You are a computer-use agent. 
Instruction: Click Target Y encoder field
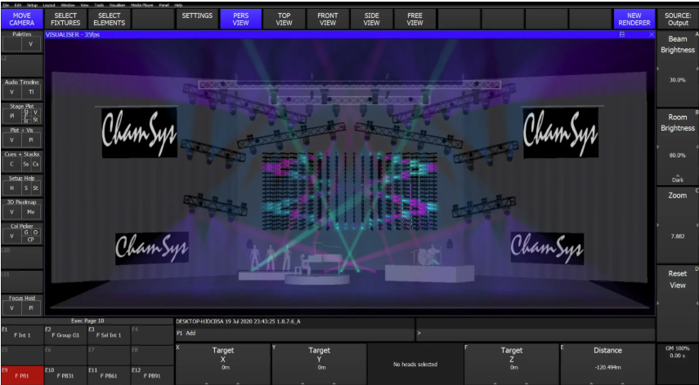click(x=319, y=364)
